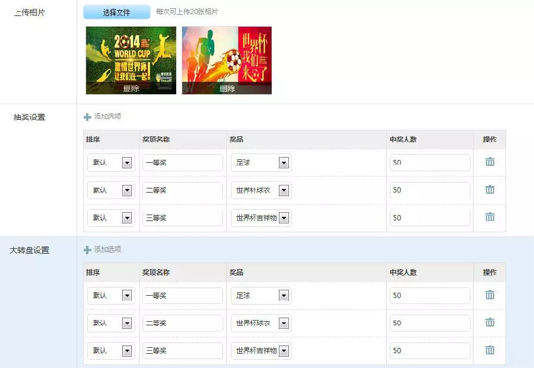This screenshot has width=534, height=368.
Task: Open 排序 dropdown for 二等奖 in 抽奖设置
Action: (111, 190)
